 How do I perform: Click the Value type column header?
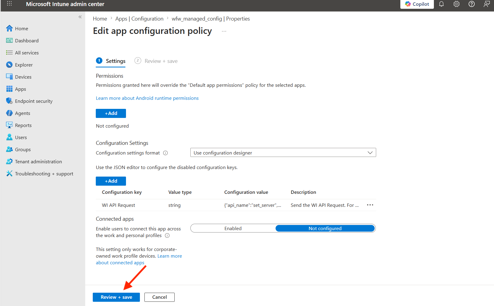pyautogui.click(x=180, y=192)
